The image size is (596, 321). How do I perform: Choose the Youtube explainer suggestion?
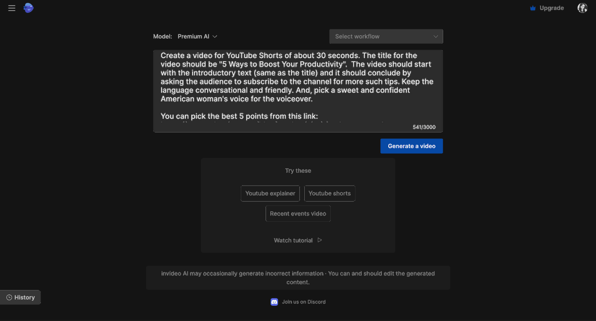270,193
